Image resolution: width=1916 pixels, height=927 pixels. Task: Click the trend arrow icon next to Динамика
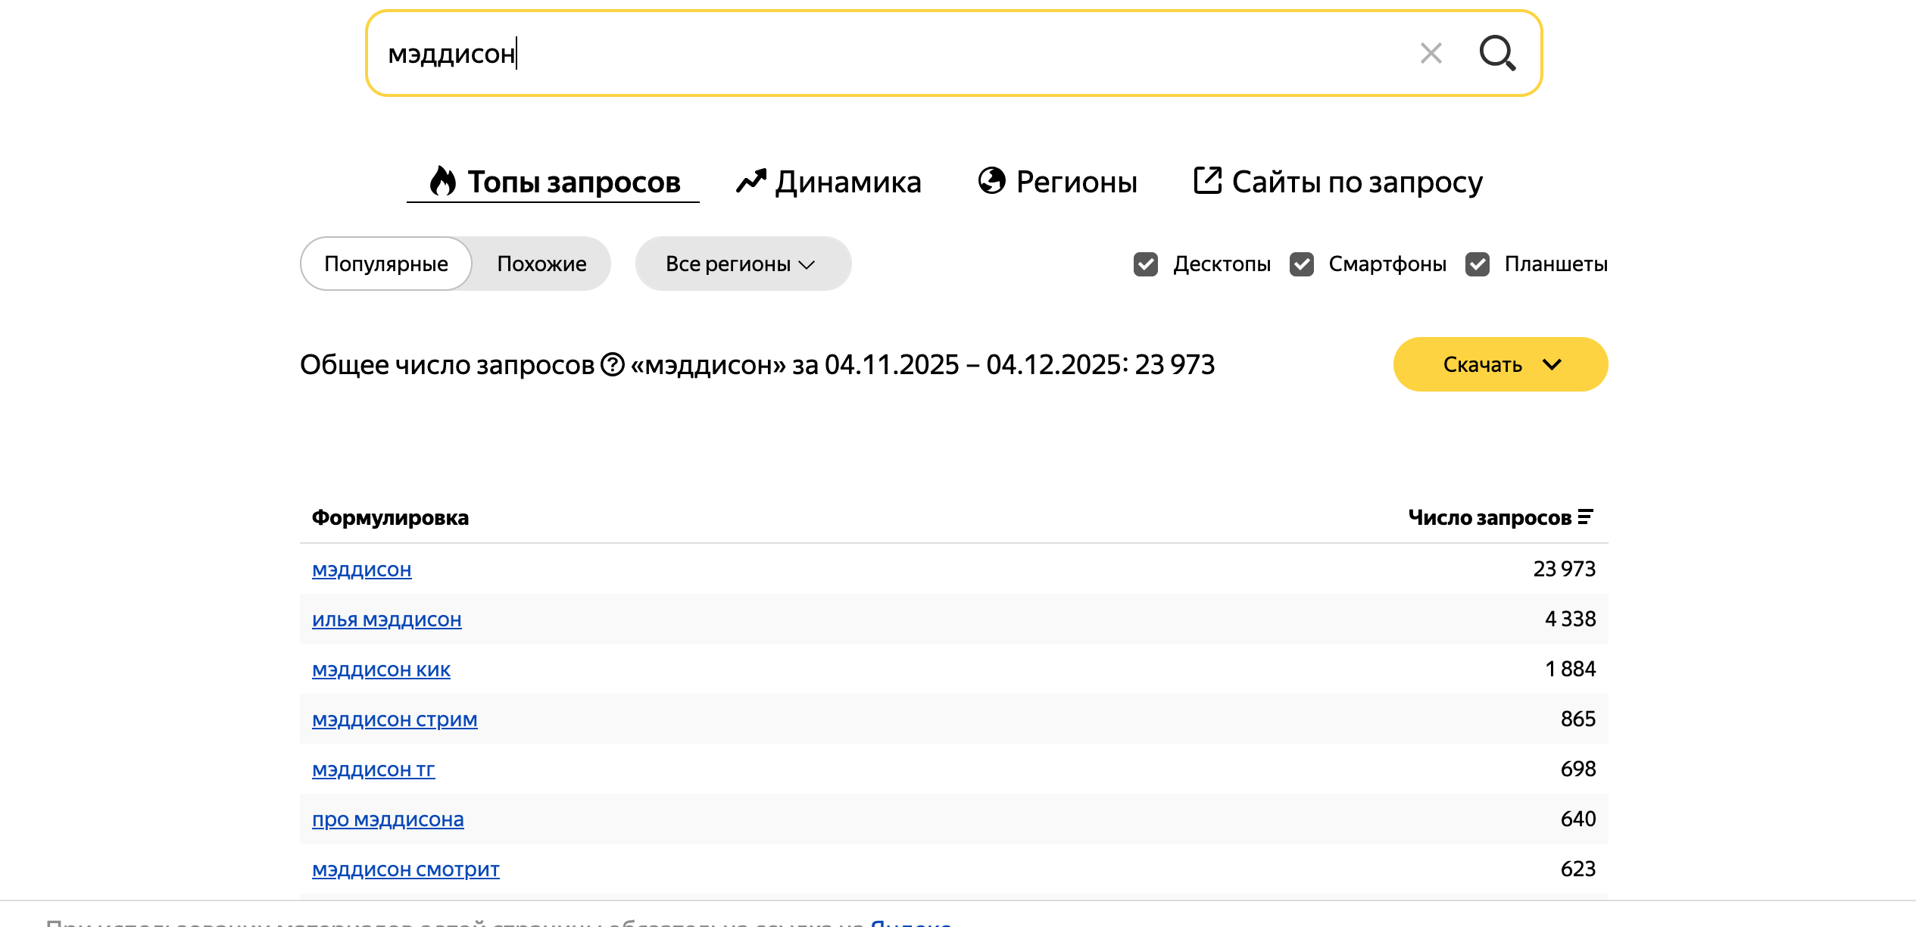750,181
